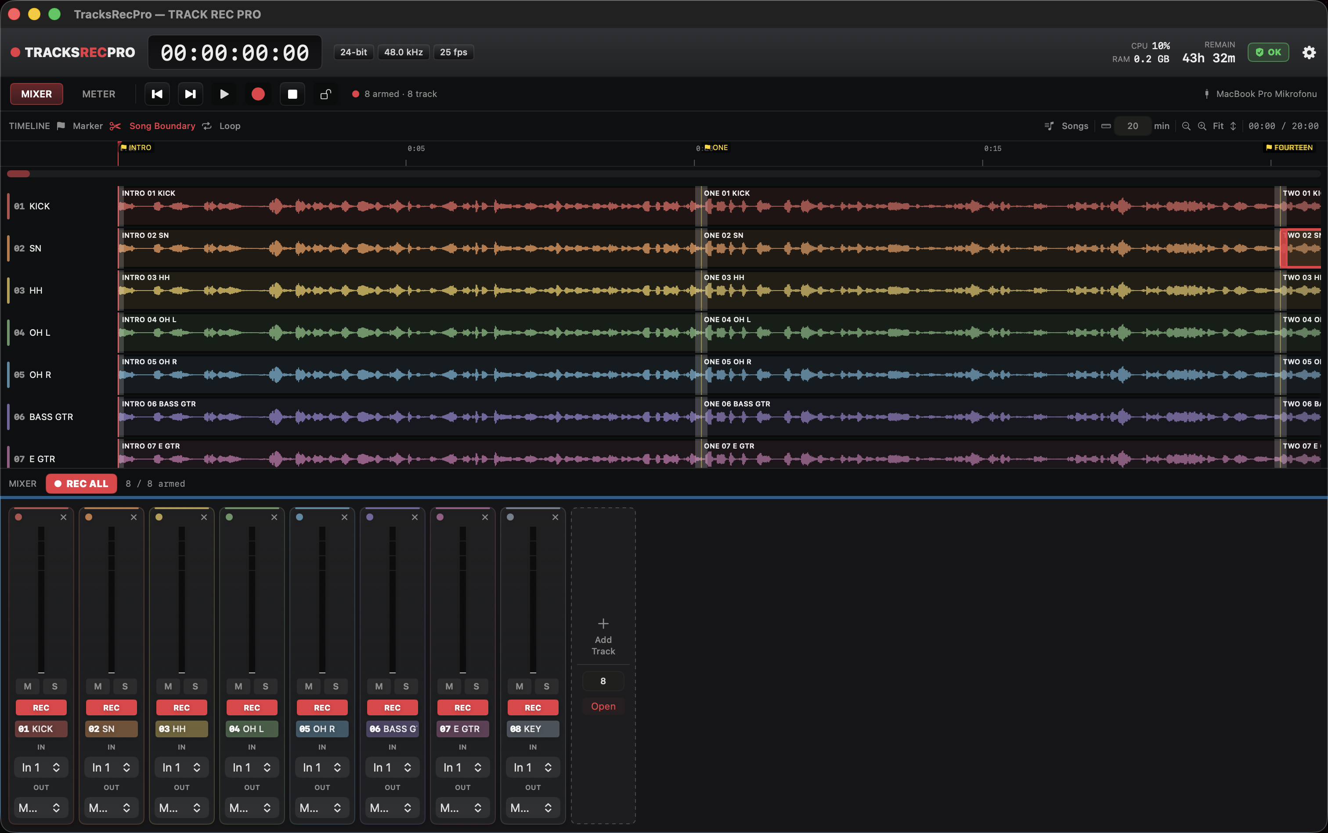
Task: Click the 25 fps frame rate badge
Action: tap(454, 52)
